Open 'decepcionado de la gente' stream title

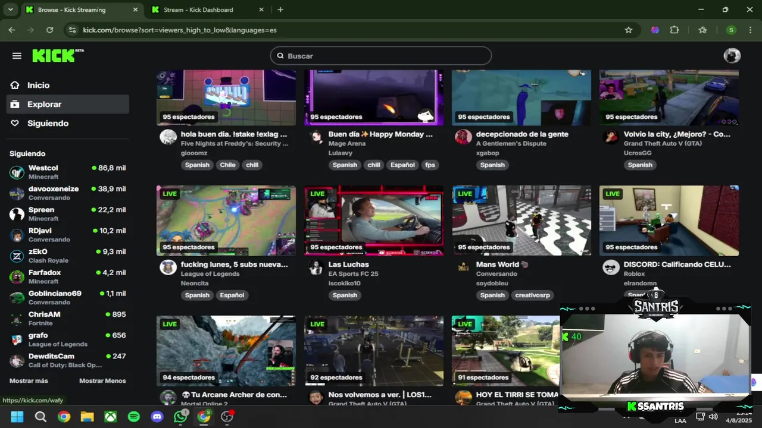click(522, 134)
